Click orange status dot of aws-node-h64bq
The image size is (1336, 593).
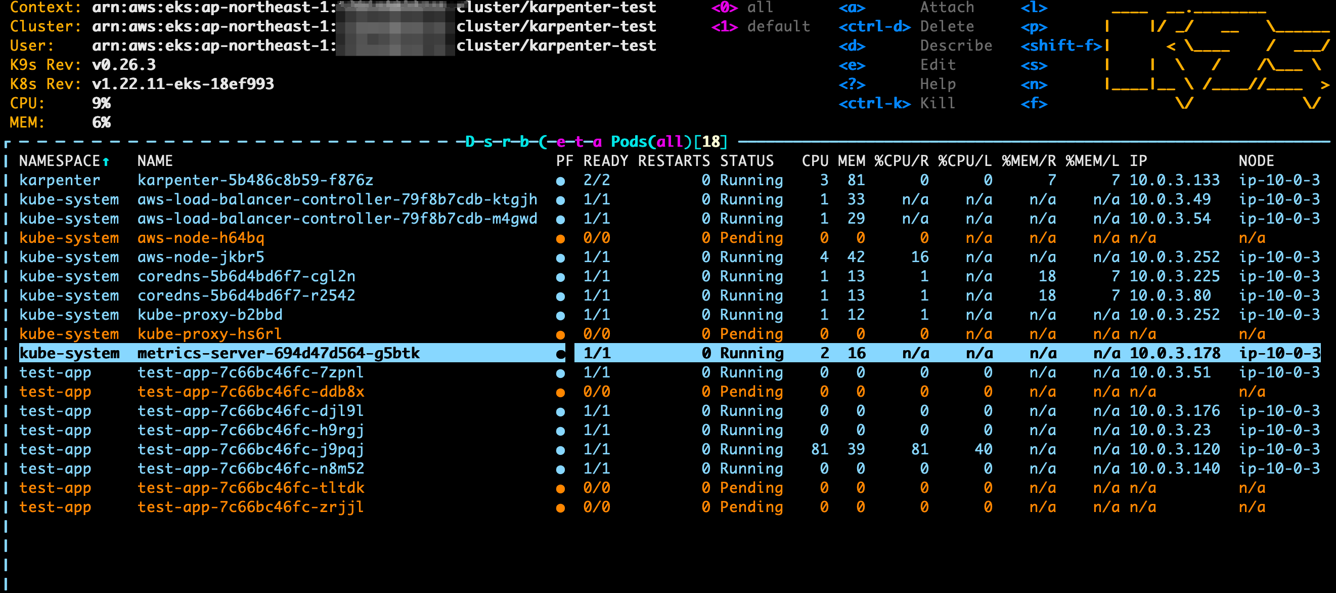(560, 239)
